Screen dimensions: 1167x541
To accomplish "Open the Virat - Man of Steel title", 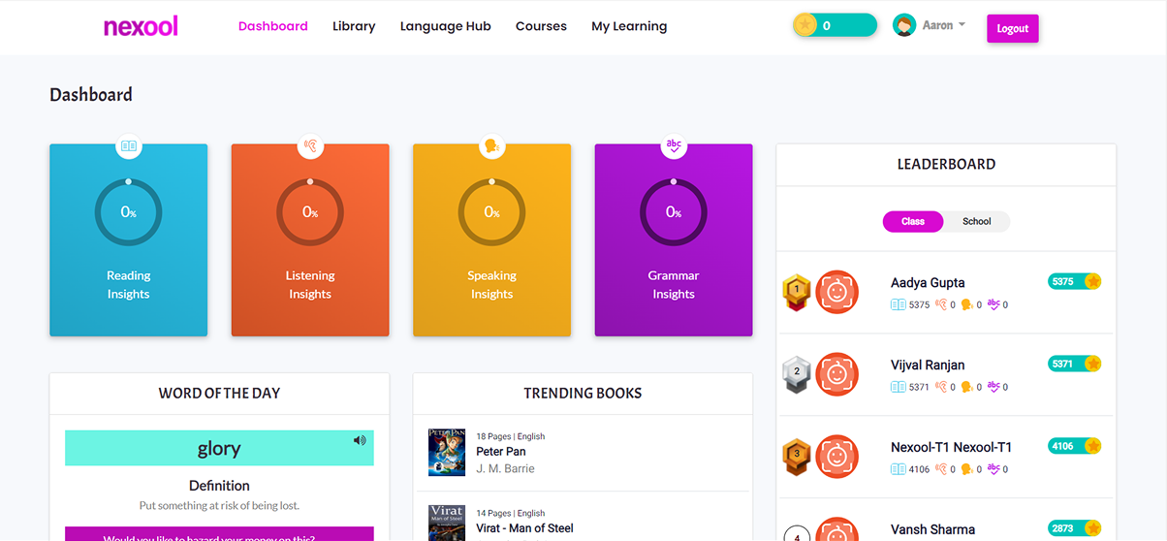I will [x=524, y=528].
